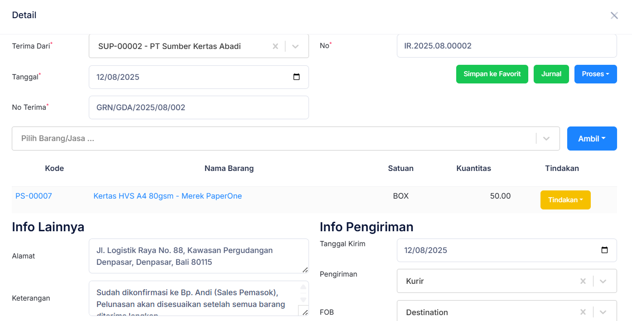Expand the Pilih Barang/Jasa selector
Viewport: 632px width, 321px height.
tap(546, 138)
